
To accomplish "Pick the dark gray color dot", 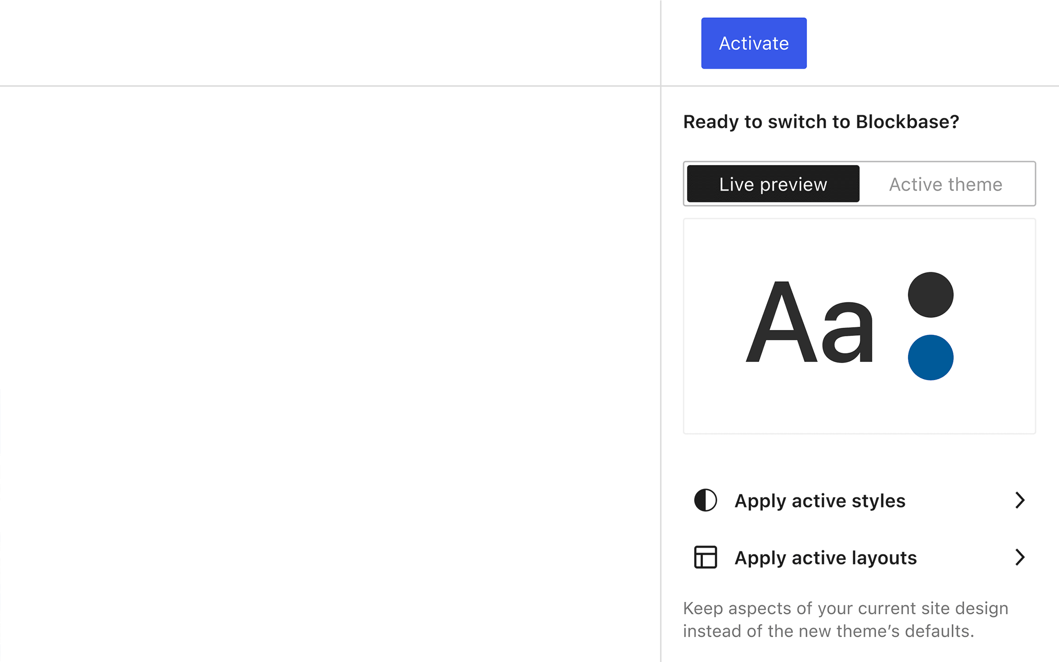I will (931, 295).
